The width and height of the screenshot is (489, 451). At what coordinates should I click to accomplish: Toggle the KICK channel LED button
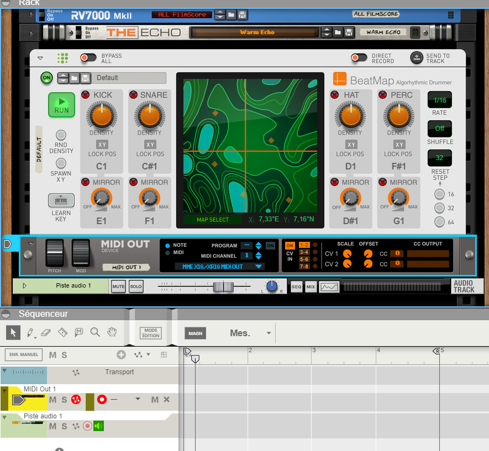pos(85,95)
